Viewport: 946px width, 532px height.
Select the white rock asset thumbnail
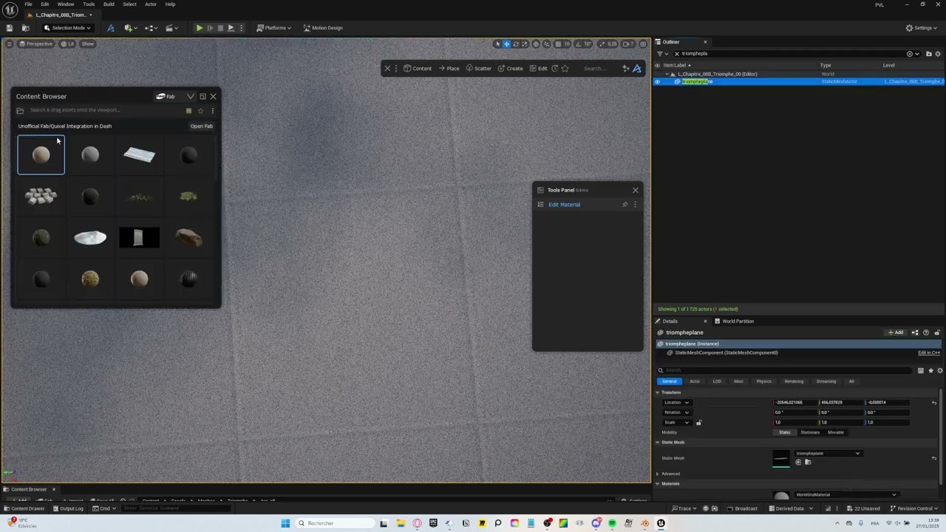point(90,237)
